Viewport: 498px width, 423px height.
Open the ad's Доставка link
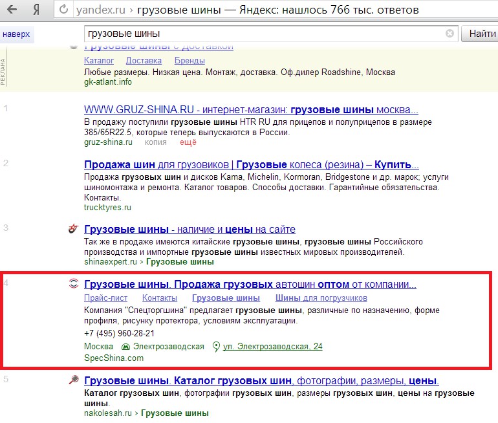click(x=144, y=60)
